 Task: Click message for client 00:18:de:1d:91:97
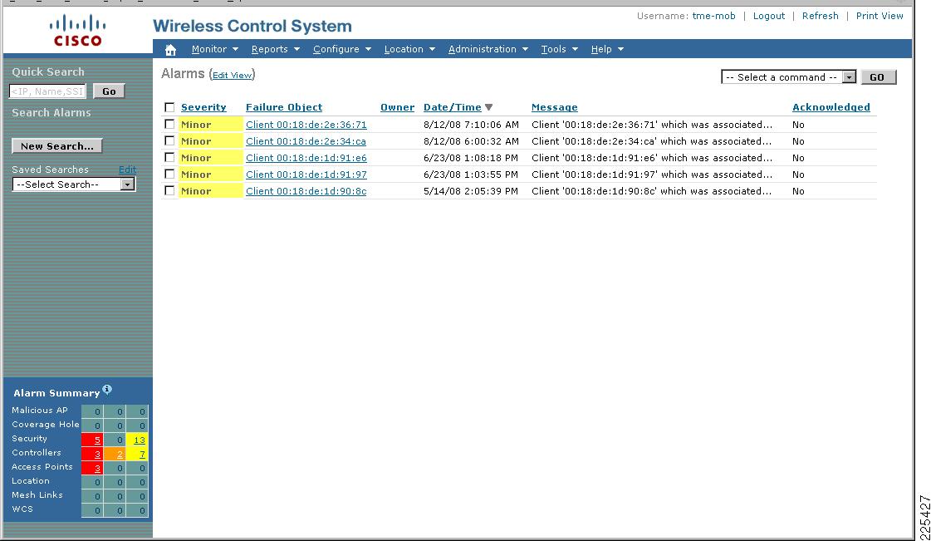tap(652, 175)
